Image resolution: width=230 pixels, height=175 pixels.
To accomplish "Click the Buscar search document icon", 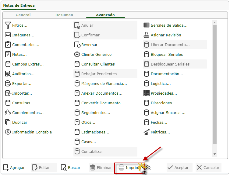I will 64,167.
